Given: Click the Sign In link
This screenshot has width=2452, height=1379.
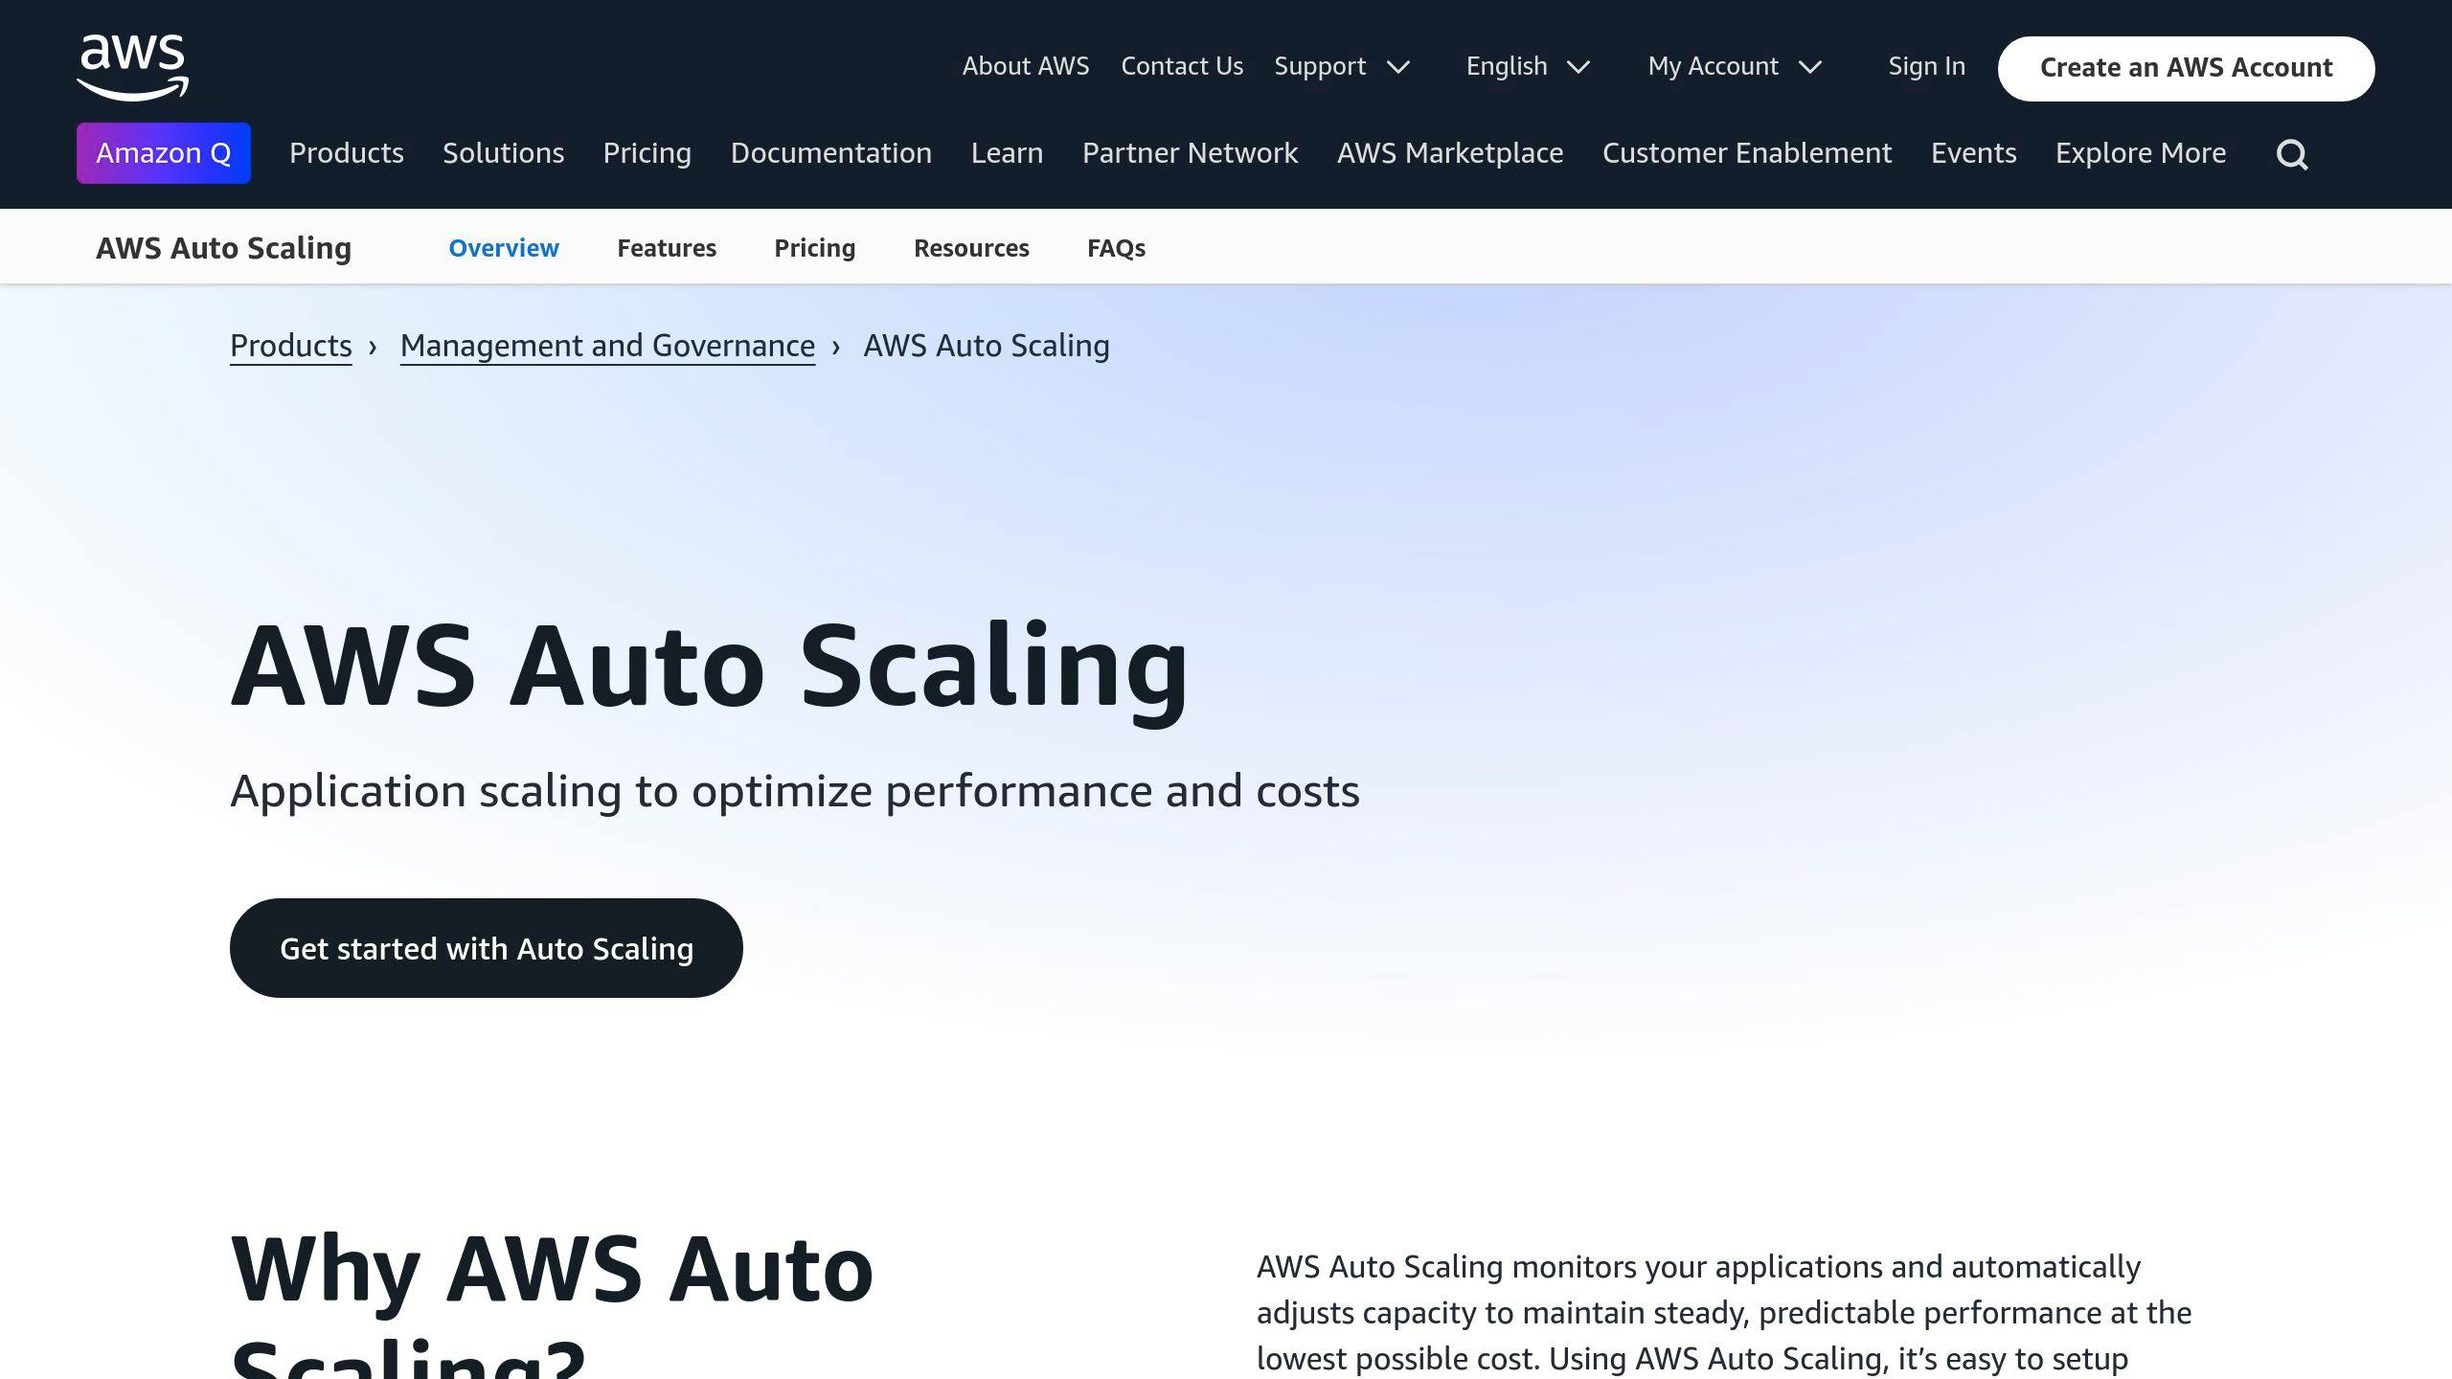Looking at the screenshot, I should pos(1926,66).
